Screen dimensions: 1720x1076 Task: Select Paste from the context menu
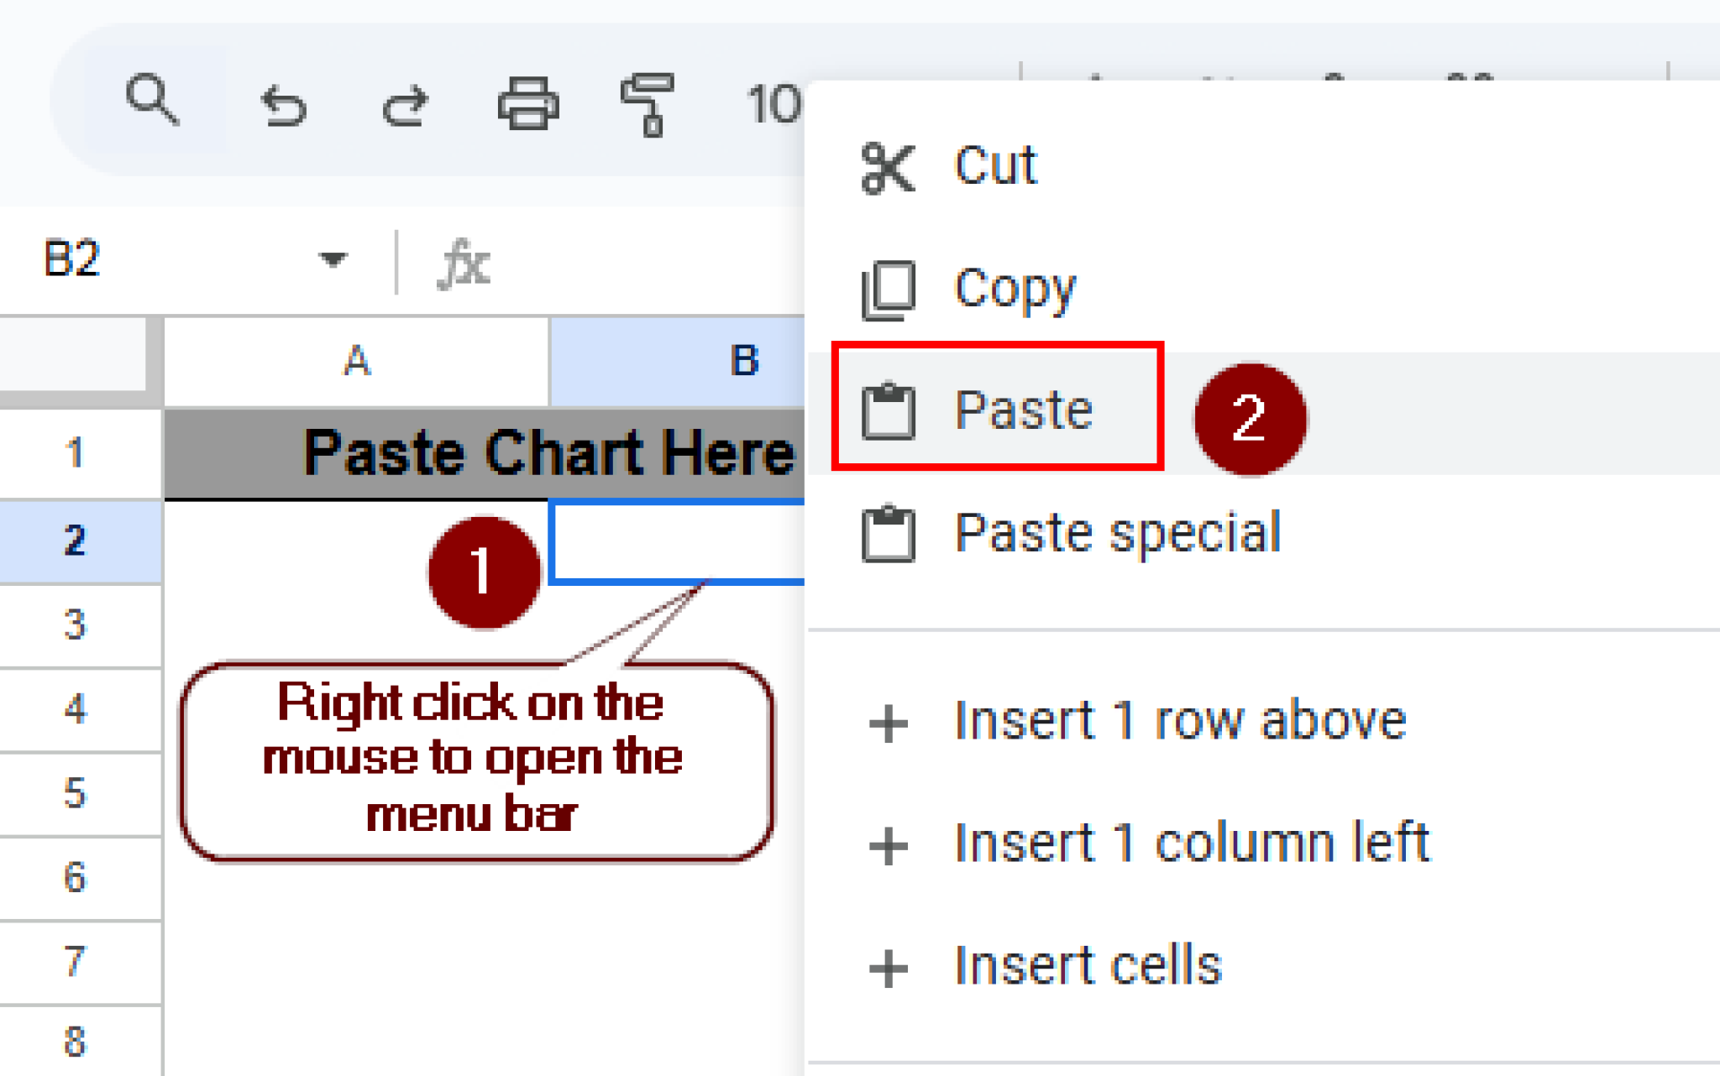click(x=1025, y=411)
